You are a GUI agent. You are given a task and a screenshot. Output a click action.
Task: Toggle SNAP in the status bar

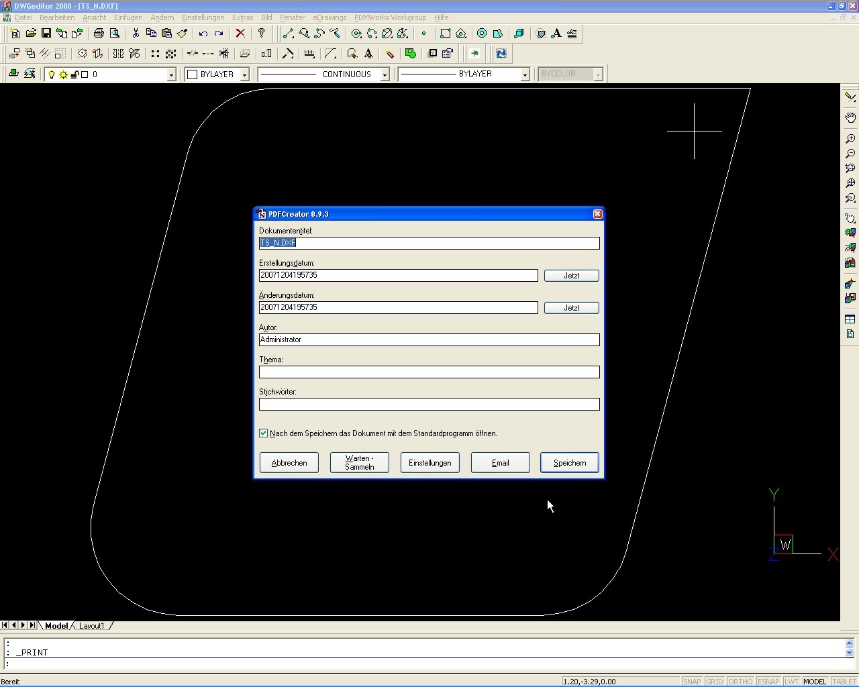point(692,682)
